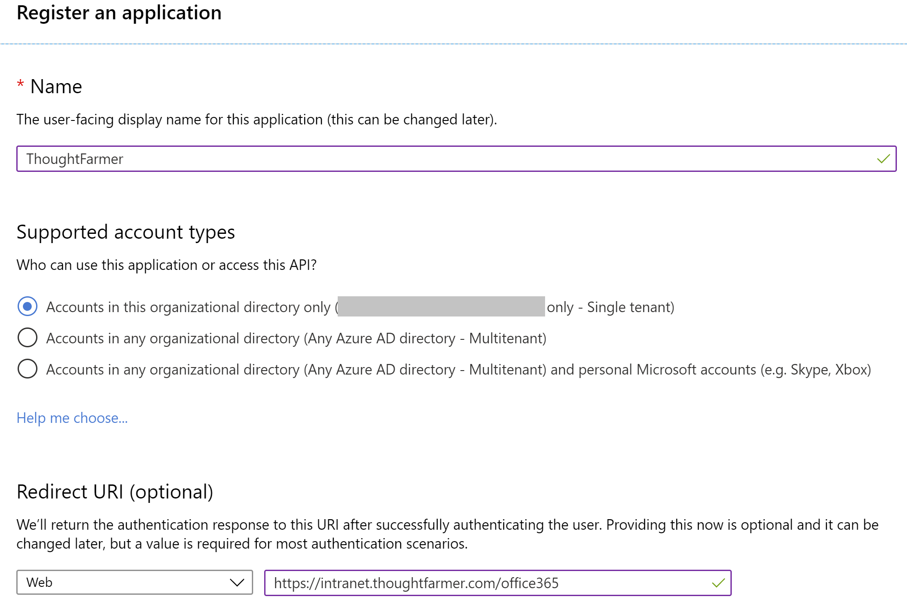Open the Help me choose link
The width and height of the screenshot is (907, 604).
pyautogui.click(x=72, y=418)
